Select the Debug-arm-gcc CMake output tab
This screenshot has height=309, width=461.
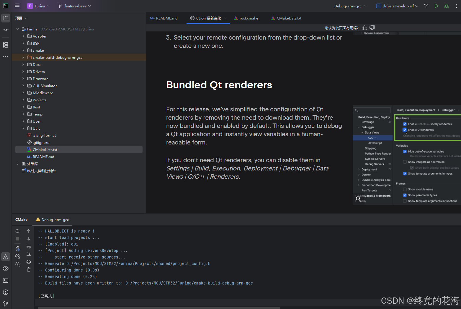click(52, 220)
